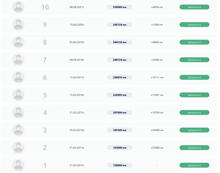
Task: Click the 138000 км mileage badge
Action: click(120, 165)
